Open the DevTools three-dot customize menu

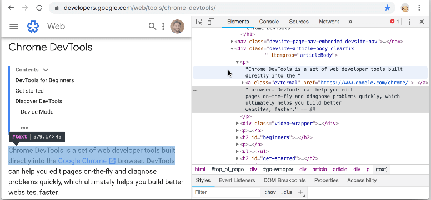coord(409,22)
